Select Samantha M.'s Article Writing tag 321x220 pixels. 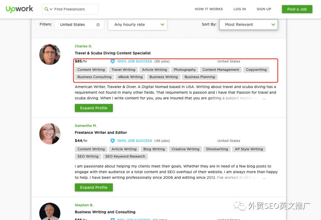[124, 149]
